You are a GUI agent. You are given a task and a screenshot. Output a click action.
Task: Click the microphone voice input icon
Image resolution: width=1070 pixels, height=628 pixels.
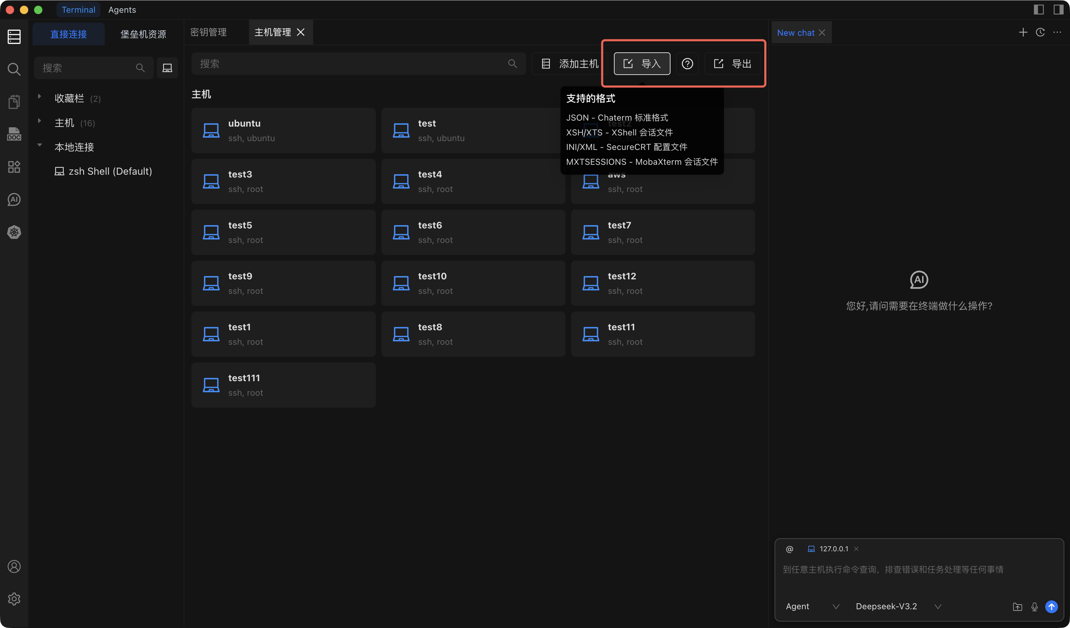tap(1034, 607)
